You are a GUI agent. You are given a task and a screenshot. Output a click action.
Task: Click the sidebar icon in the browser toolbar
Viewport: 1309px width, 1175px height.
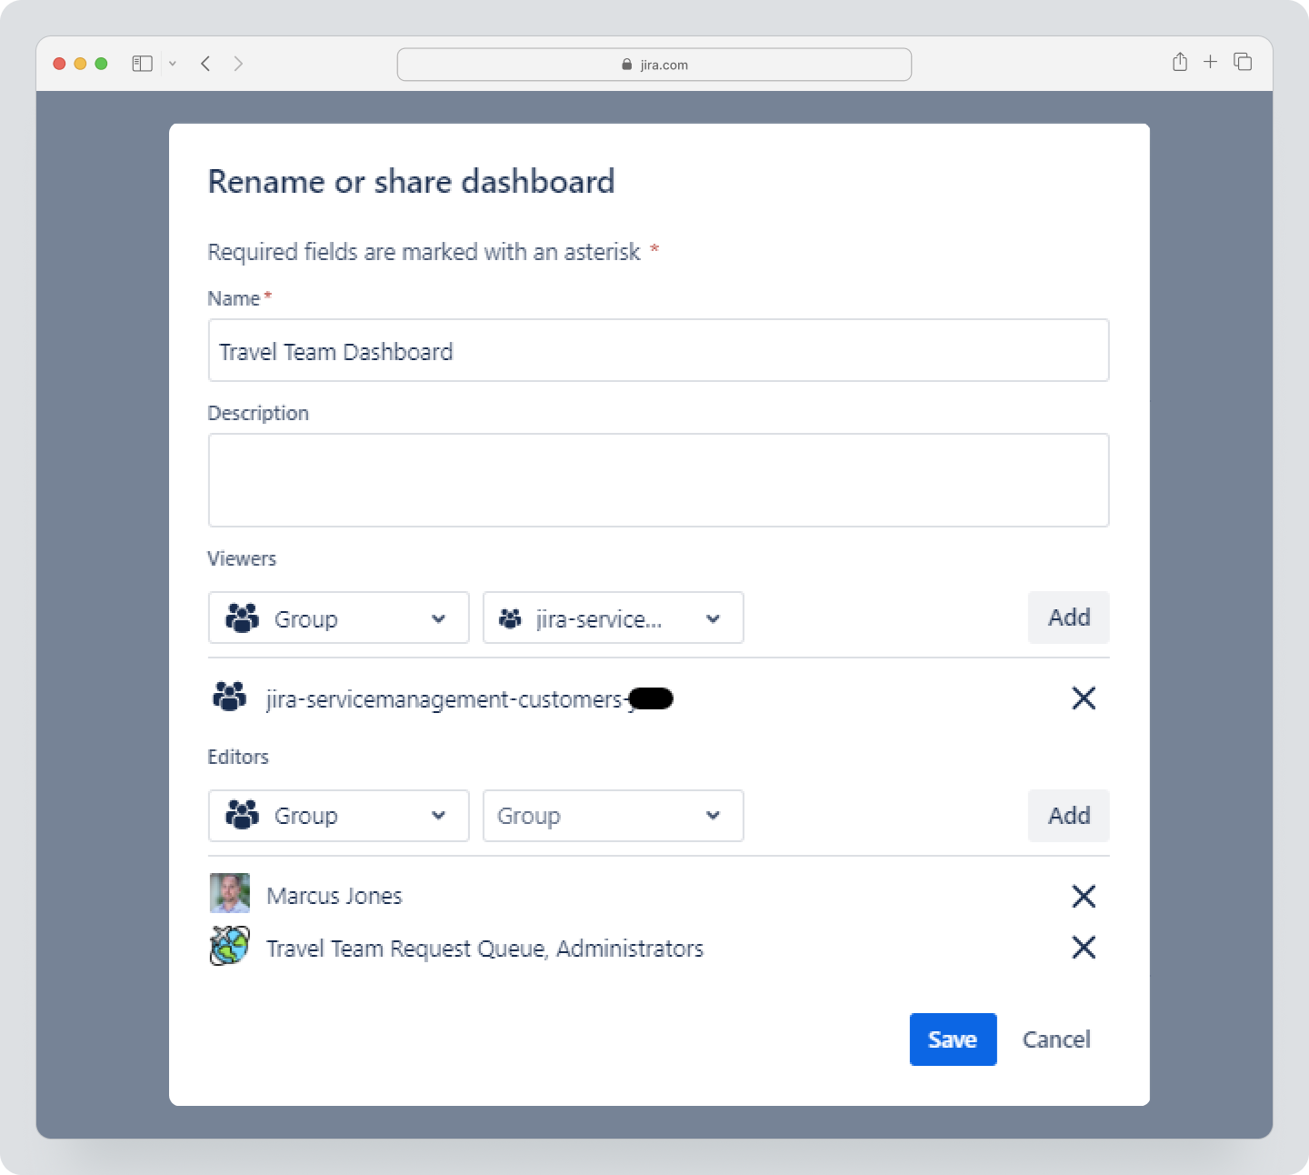[142, 63]
